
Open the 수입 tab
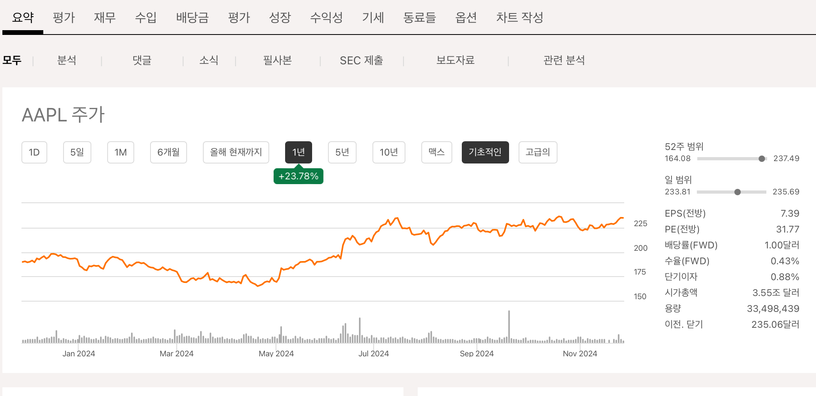tap(146, 17)
